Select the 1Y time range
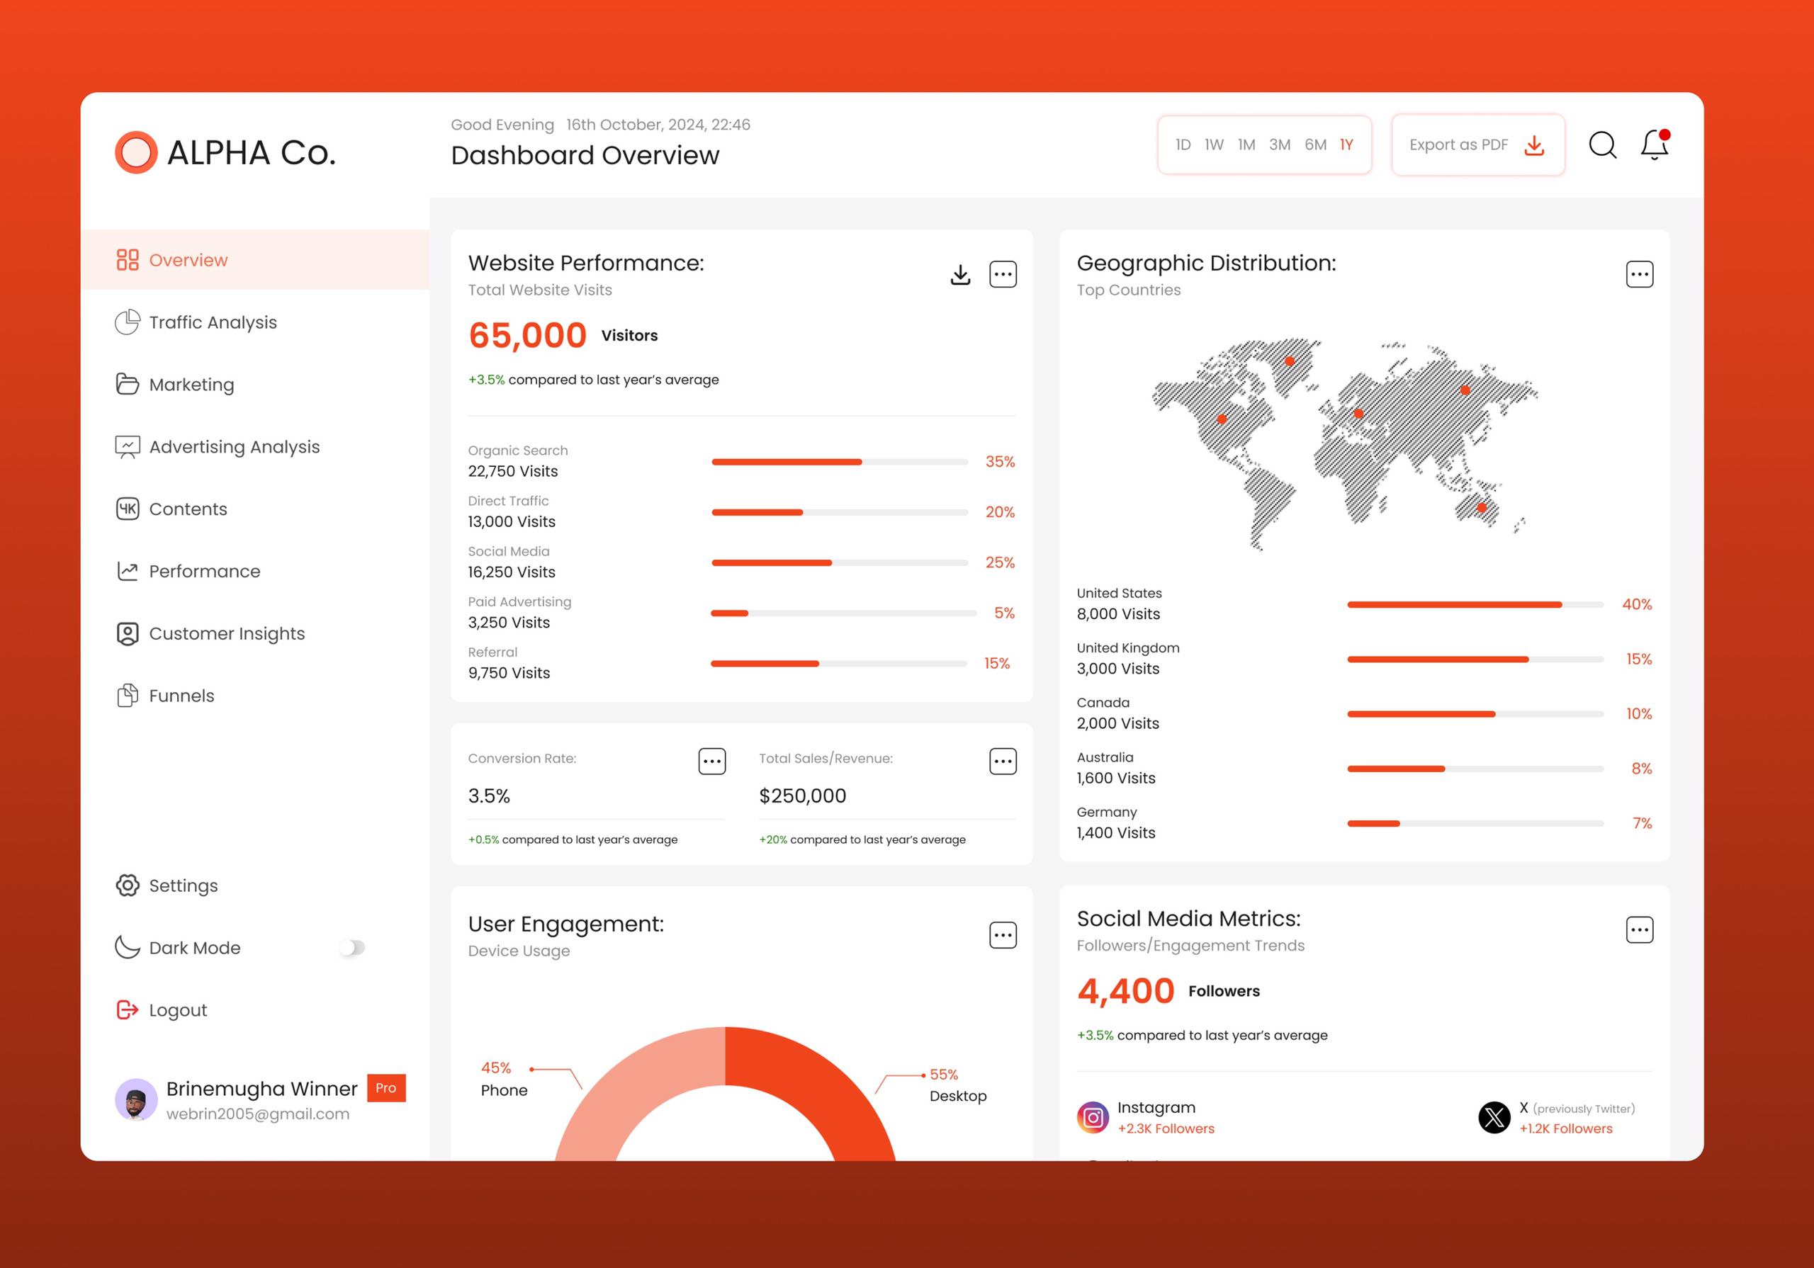1814x1268 pixels. coord(1346,145)
